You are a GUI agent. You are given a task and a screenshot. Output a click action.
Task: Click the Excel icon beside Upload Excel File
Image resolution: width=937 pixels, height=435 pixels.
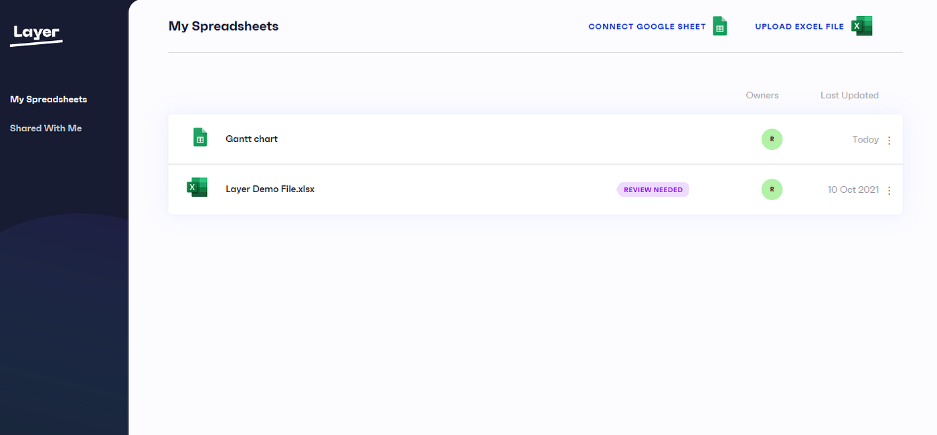[x=861, y=25]
